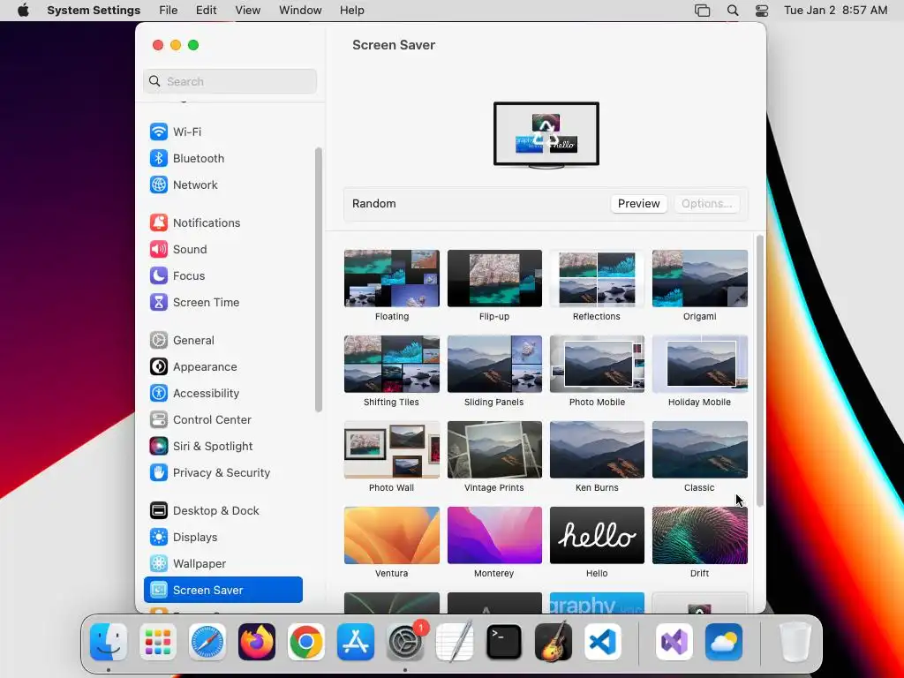Launch Safari from the Dock
904x678 pixels.
[x=207, y=642]
